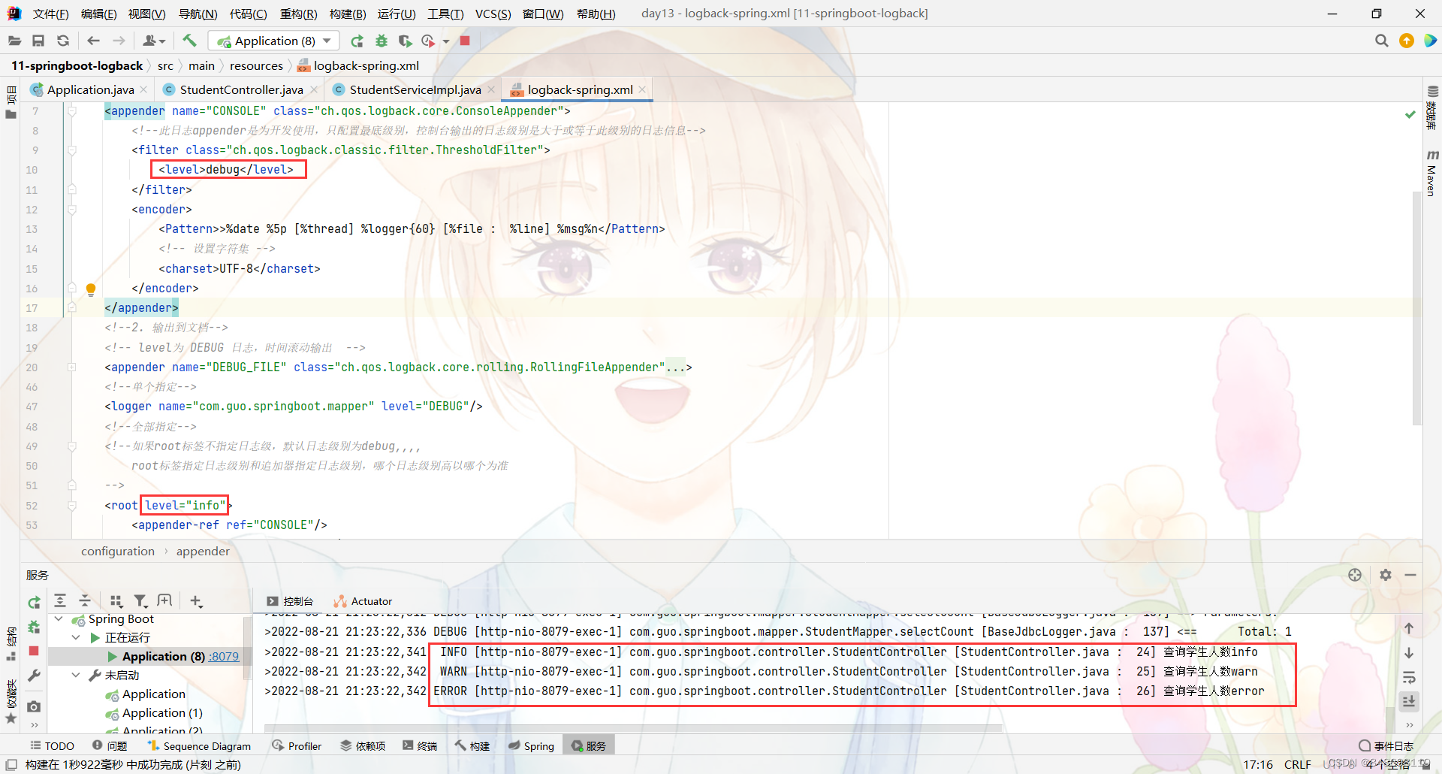Viewport: 1442px width, 774px height.
Task: Open Services panel settings gear
Action: pyautogui.click(x=1386, y=575)
